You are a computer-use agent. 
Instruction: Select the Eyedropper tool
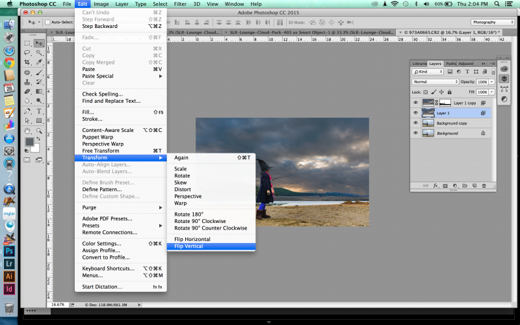pos(39,62)
